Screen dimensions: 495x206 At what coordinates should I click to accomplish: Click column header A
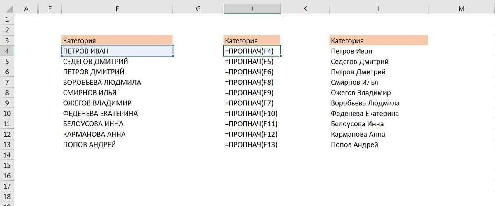click(x=26, y=9)
